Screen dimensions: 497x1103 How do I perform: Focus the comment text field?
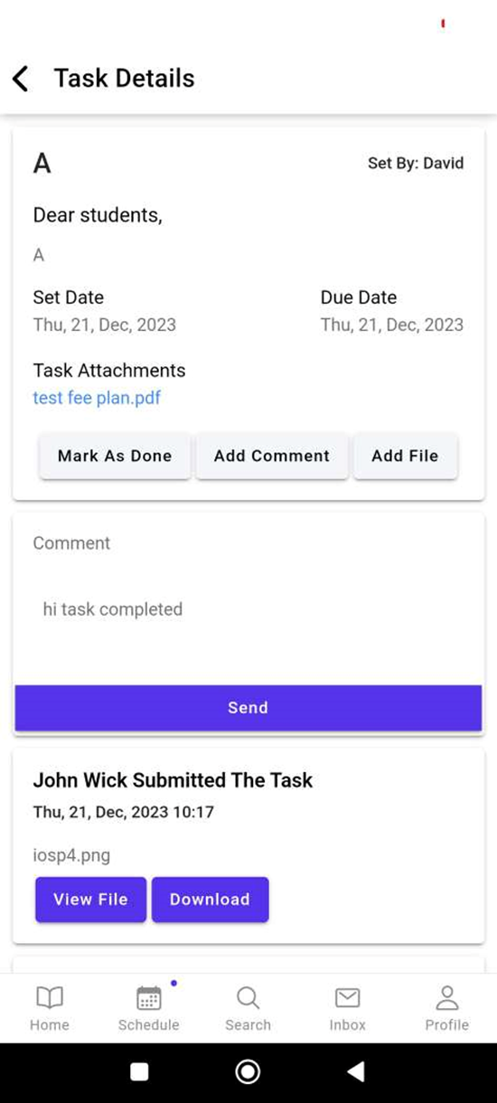click(x=248, y=609)
